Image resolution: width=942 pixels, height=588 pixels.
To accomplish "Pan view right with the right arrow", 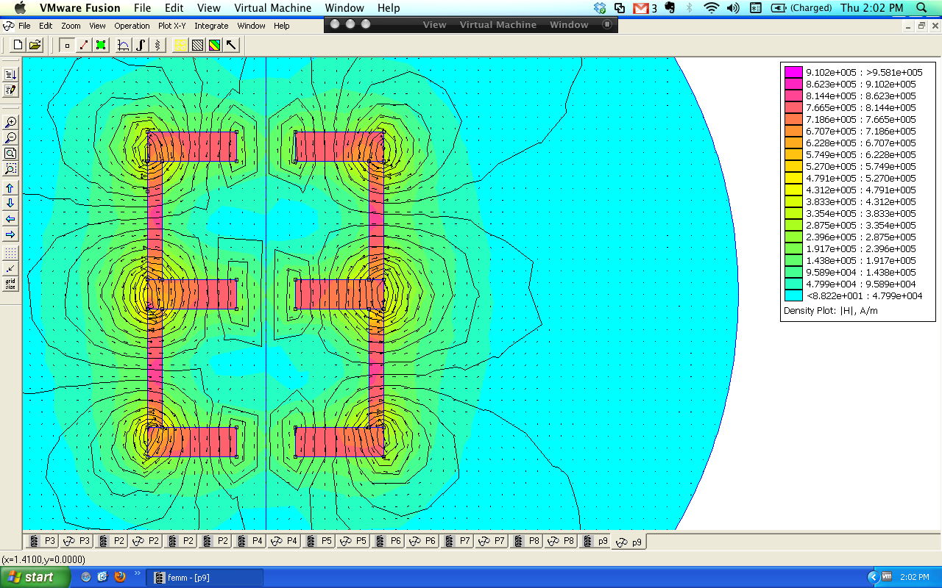I will click(10, 234).
